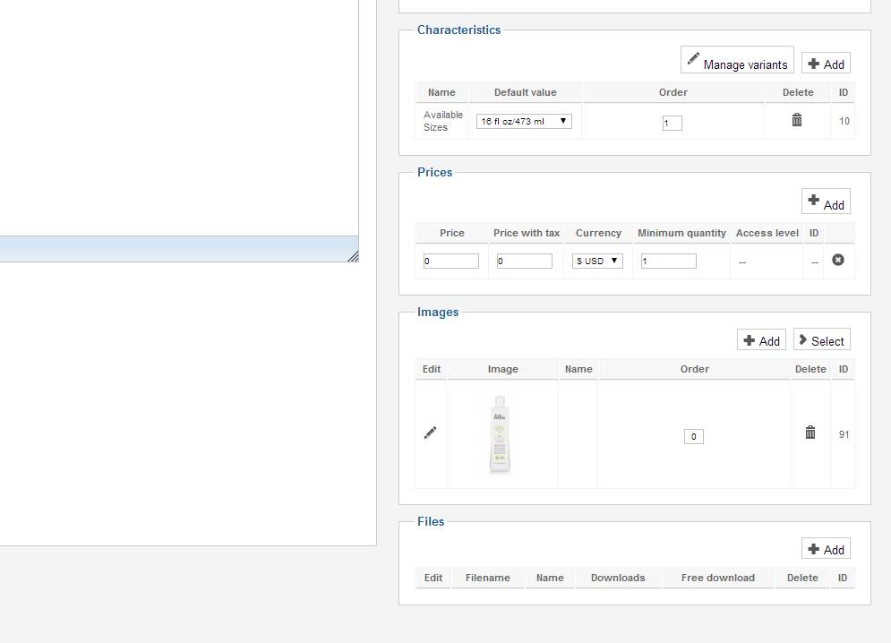891x643 pixels.
Task: Focus the Price with tax field
Action: coord(525,261)
